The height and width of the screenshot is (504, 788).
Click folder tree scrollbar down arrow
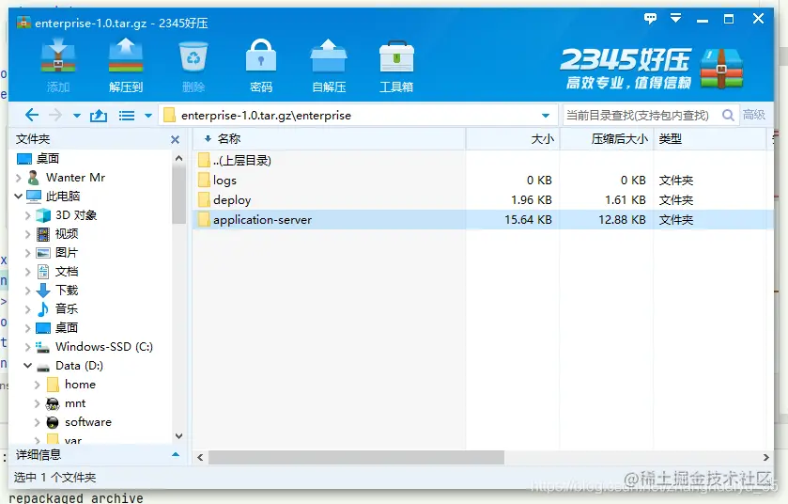coord(178,436)
